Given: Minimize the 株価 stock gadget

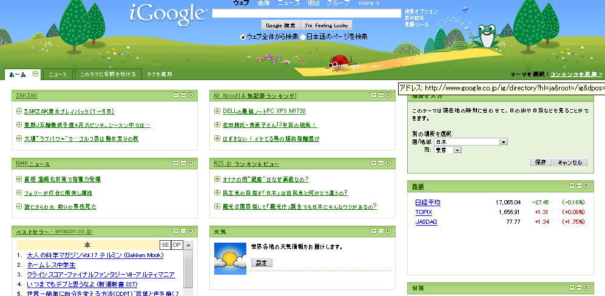Looking at the screenshot, I should tap(580, 186).
